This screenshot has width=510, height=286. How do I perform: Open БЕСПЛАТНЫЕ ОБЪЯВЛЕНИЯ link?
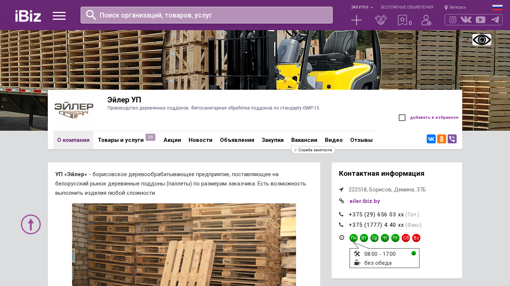tap(407, 7)
